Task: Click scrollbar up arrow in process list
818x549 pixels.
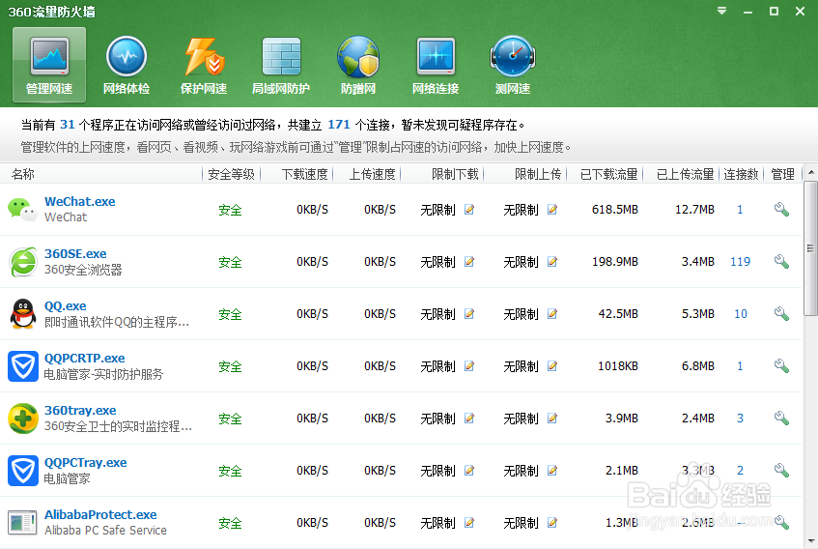Action: click(x=810, y=172)
